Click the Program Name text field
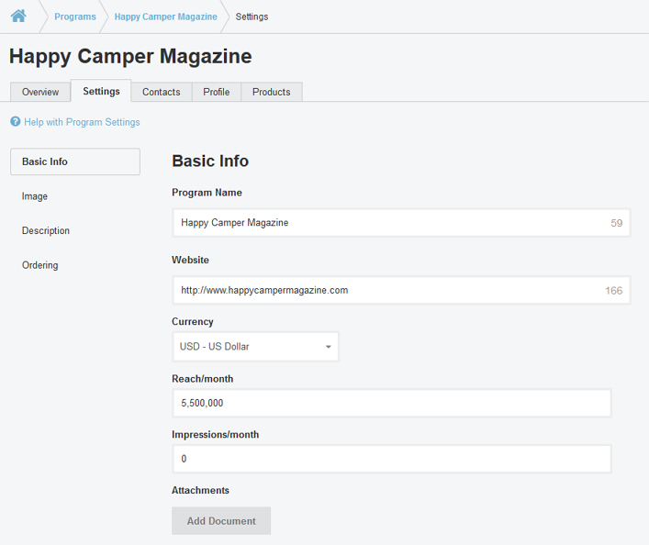 (390, 222)
